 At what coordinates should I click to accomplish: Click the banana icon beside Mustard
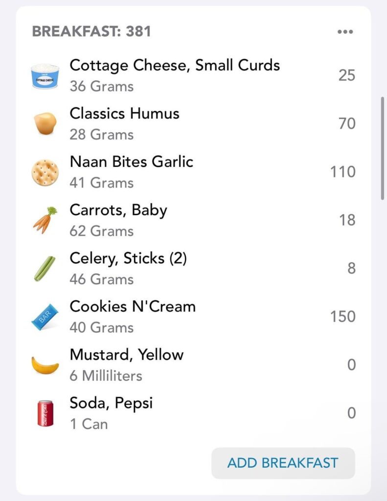[x=45, y=365]
